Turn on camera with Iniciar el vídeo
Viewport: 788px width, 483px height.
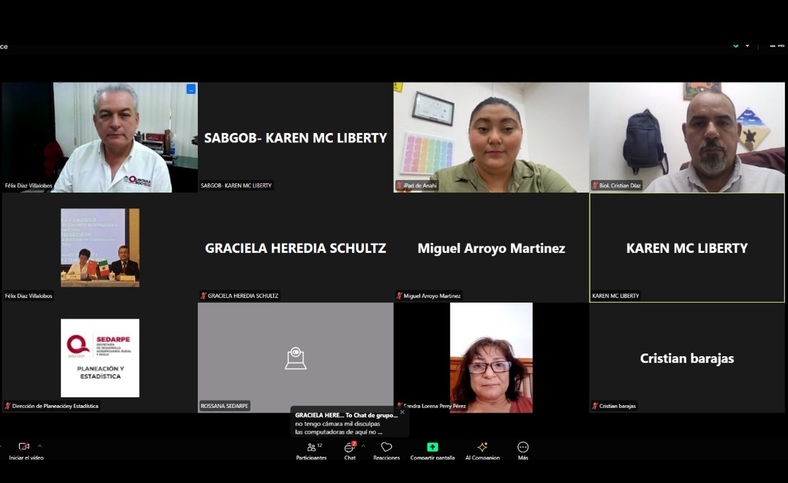click(x=25, y=450)
